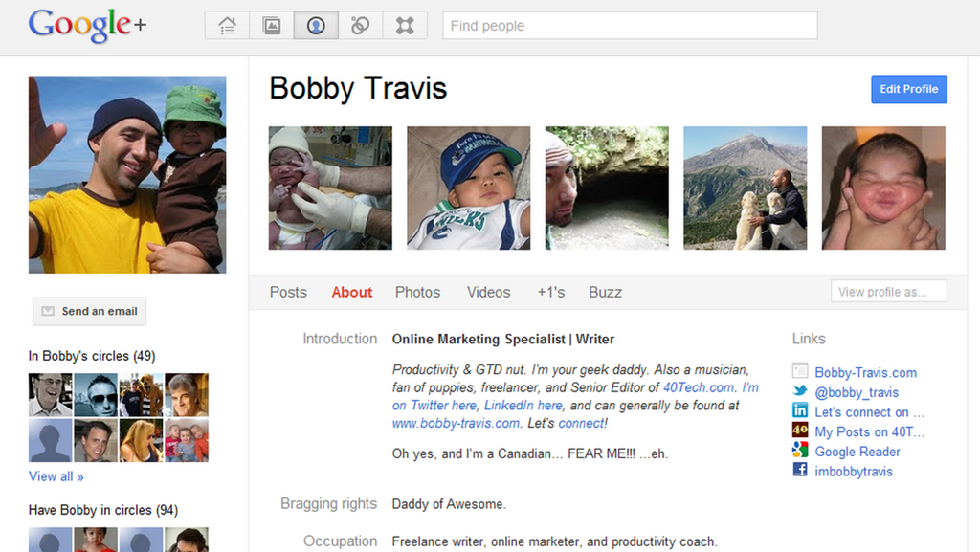The width and height of the screenshot is (980, 552).
Task: Select the Profile icon in top navigation
Action: [x=316, y=26]
